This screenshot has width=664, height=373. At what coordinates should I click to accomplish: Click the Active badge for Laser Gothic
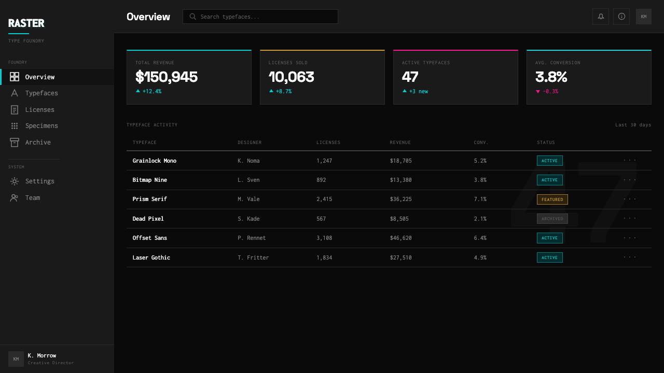(x=550, y=257)
